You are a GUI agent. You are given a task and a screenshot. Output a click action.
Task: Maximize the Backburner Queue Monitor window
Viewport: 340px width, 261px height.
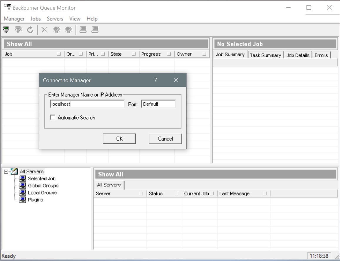pyautogui.click(x=309, y=8)
